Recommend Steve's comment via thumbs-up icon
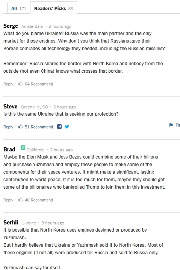 coord(21,127)
